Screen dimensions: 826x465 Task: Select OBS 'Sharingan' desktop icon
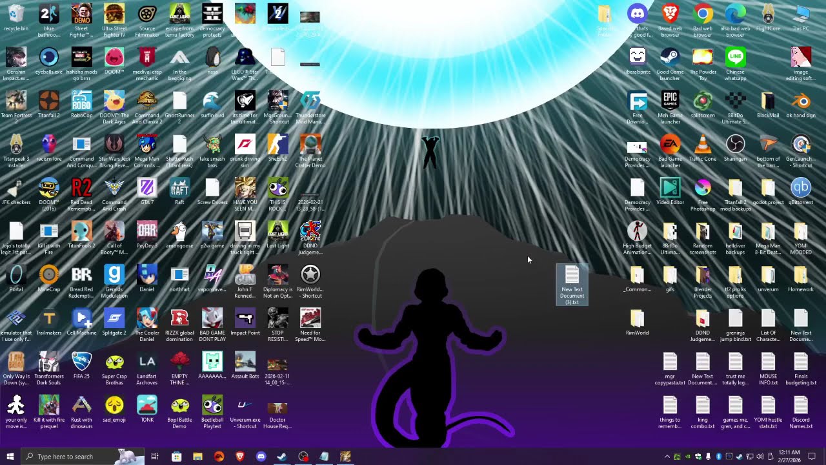coord(735,148)
